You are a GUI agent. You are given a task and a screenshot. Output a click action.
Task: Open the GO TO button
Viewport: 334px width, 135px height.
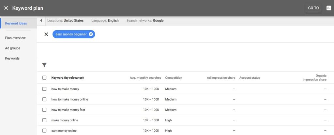pyautogui.click(x=313, y=8)
